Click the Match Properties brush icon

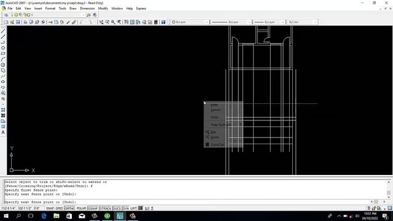(x=74, y=22)
